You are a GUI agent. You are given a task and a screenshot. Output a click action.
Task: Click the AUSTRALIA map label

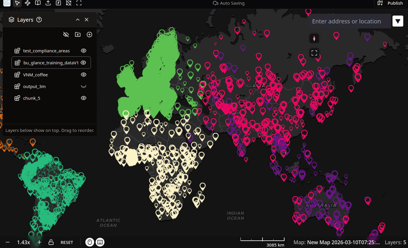click(321, 206)
